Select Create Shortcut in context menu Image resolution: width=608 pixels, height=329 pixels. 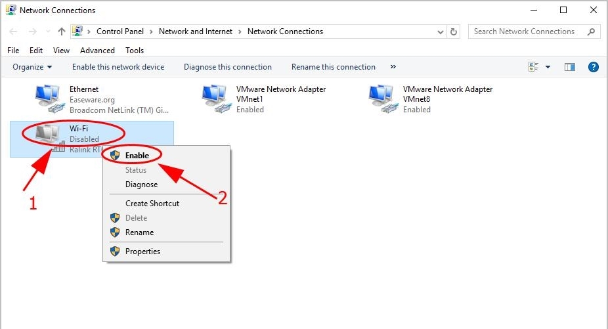pos(167,204)
